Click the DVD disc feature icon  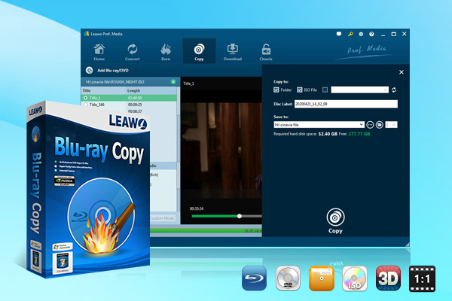pyautogui.click(x=288, y=278)
